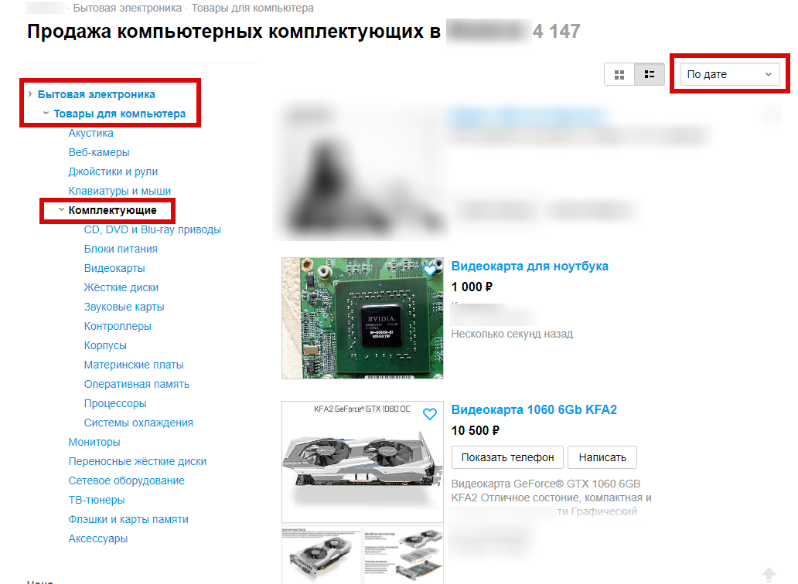The width and height of the screenshot is (798, 584).
Task: Open the Видеокарта для ноутбука listing title
Action: [x=530, y=266]
